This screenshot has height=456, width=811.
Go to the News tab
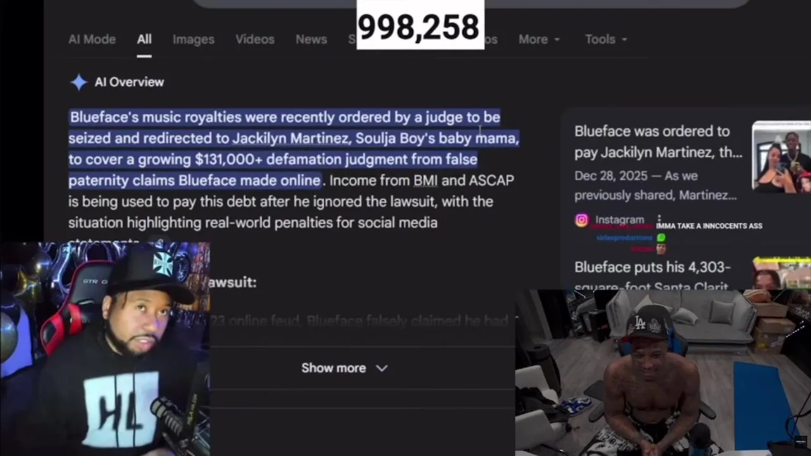tap(311, 39)
